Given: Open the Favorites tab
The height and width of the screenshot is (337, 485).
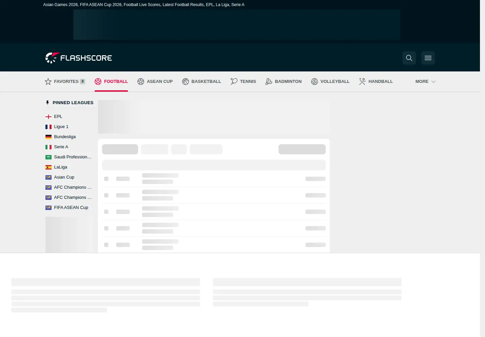Looking at the screenshot, I should (x=65, y=82).
